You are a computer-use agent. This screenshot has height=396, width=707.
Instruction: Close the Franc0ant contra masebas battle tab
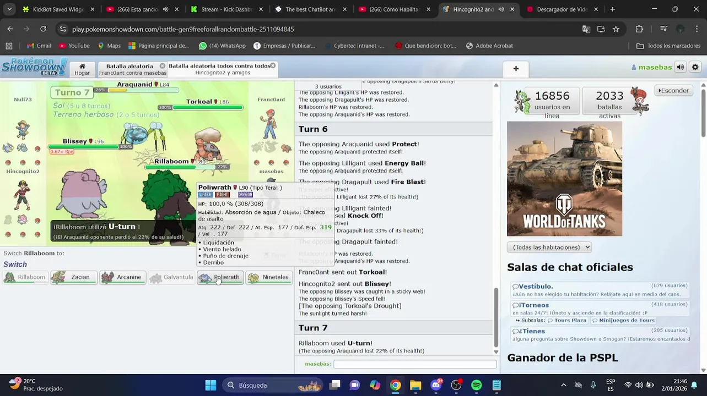(162, 66)
